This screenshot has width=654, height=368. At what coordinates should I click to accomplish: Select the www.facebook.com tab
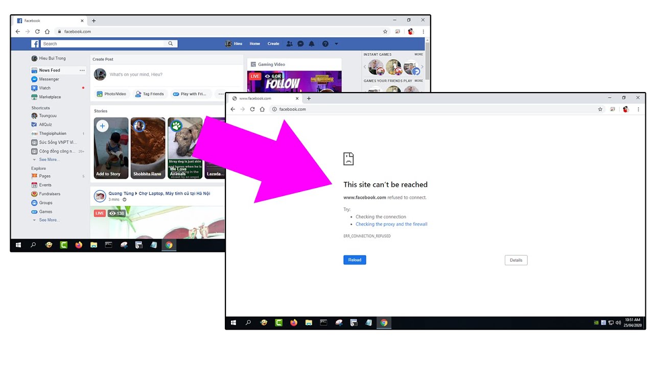tap(265, 98)
